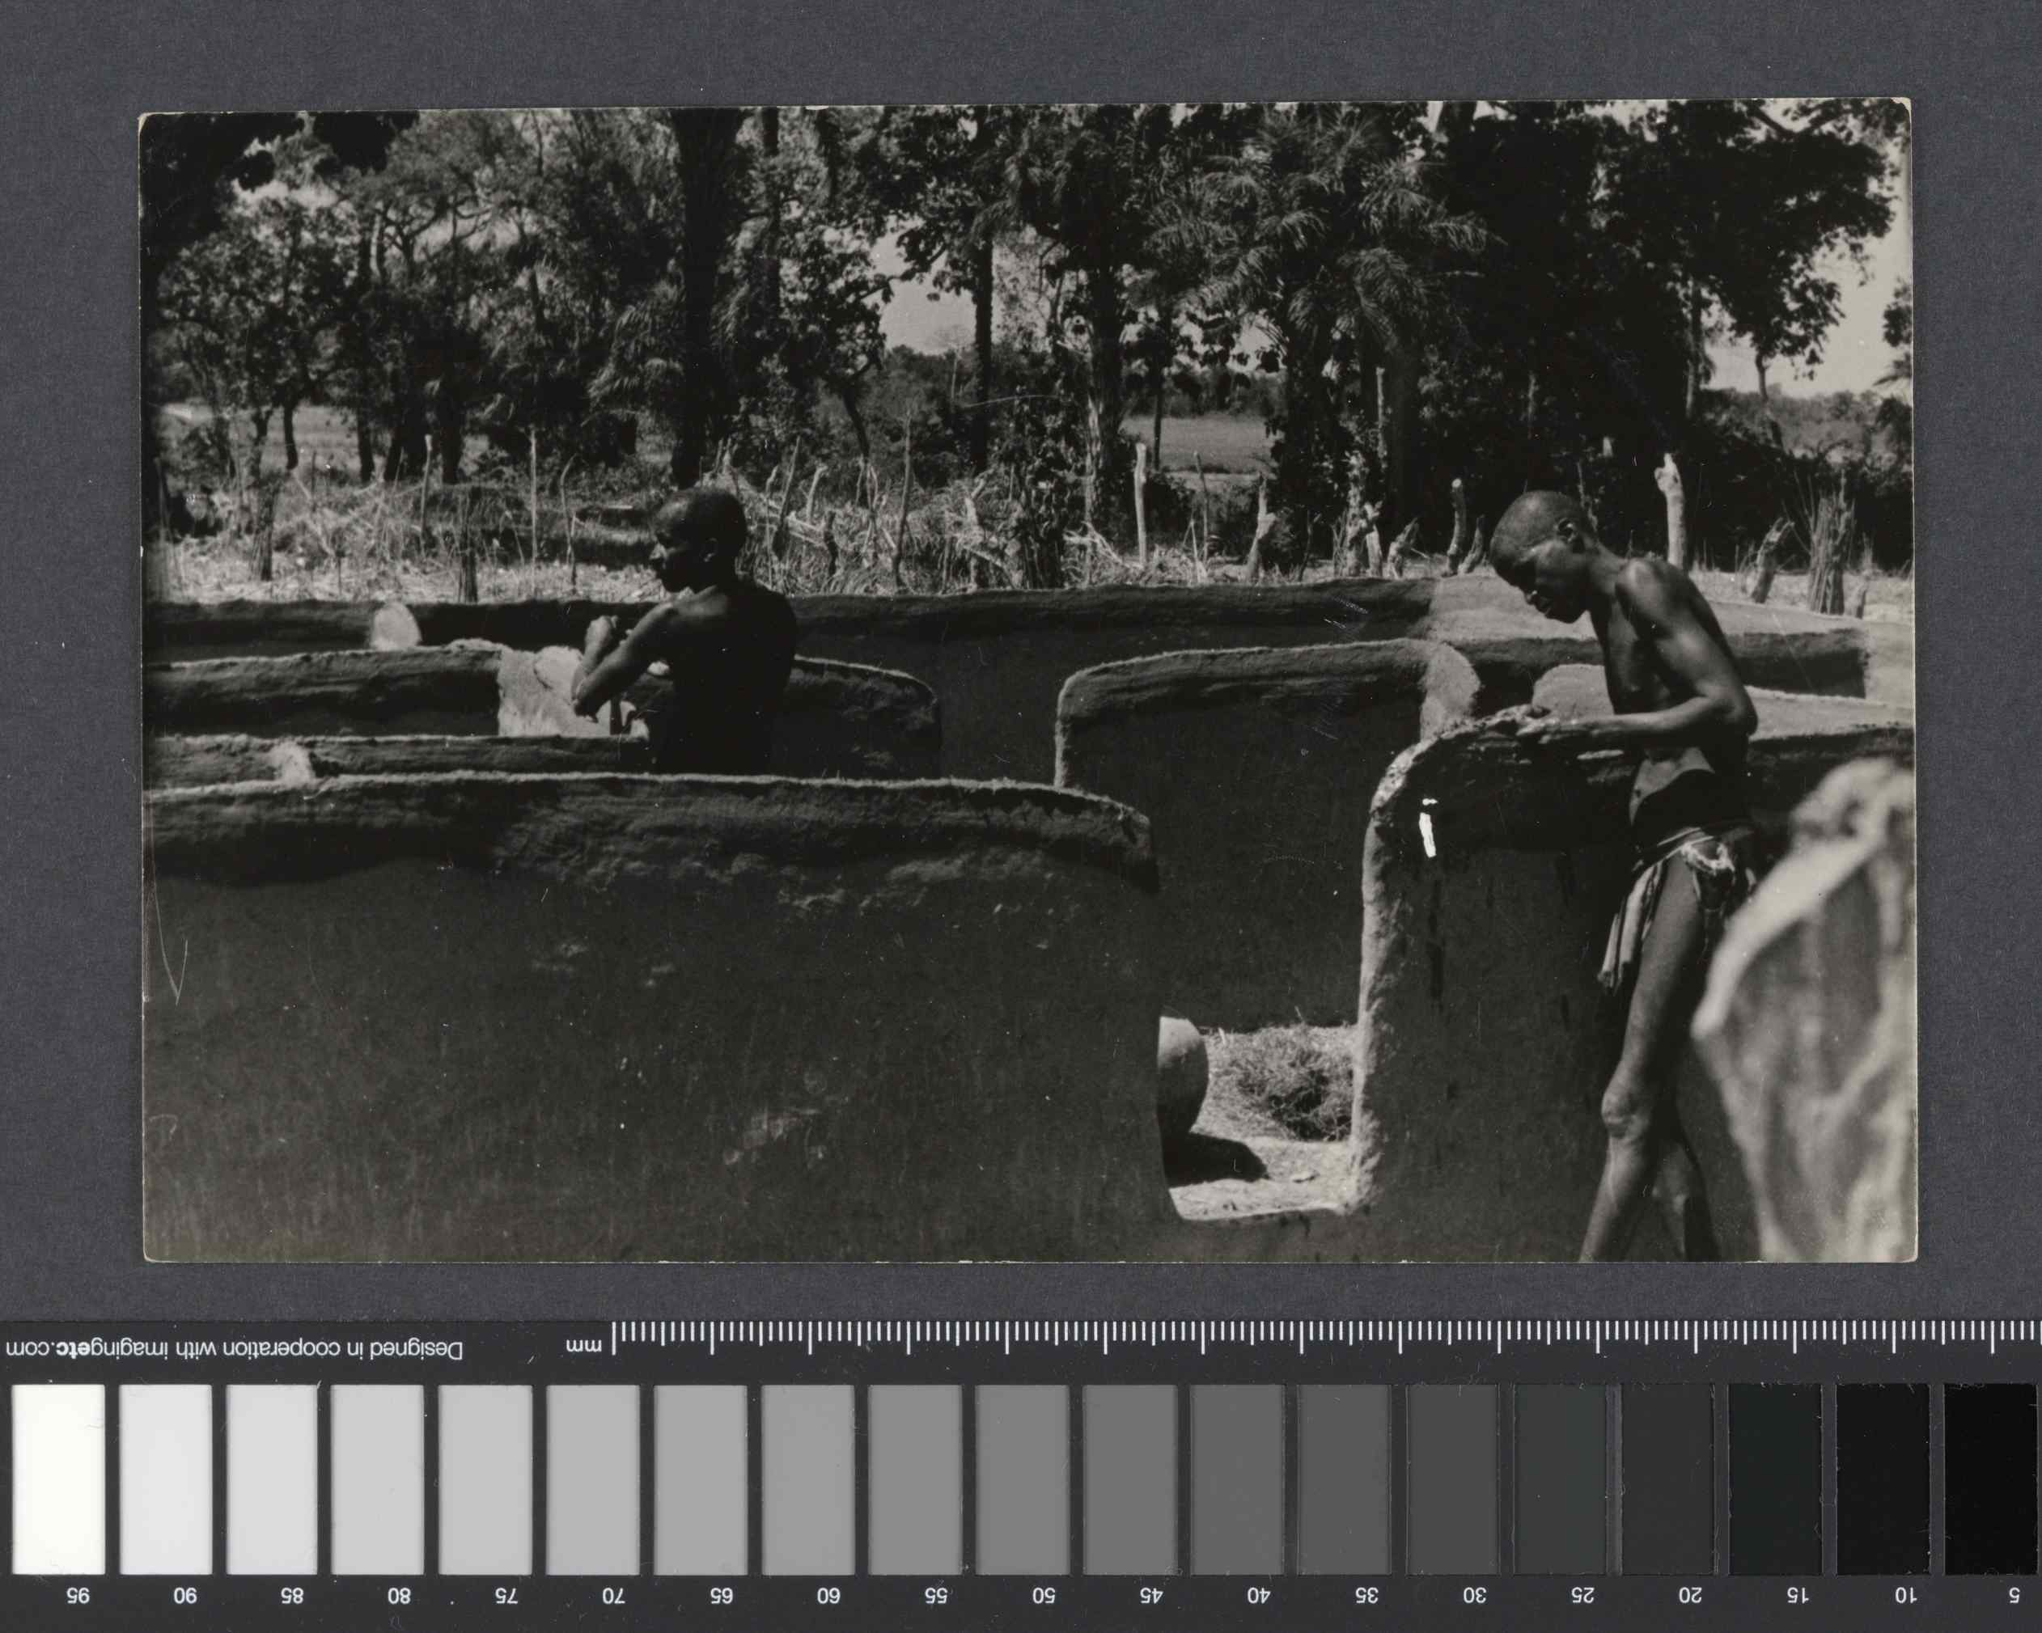Screen dimensions: 2042x1633
Task: Select the near-black swatch labeled 15
Action: (1774, 1479)
